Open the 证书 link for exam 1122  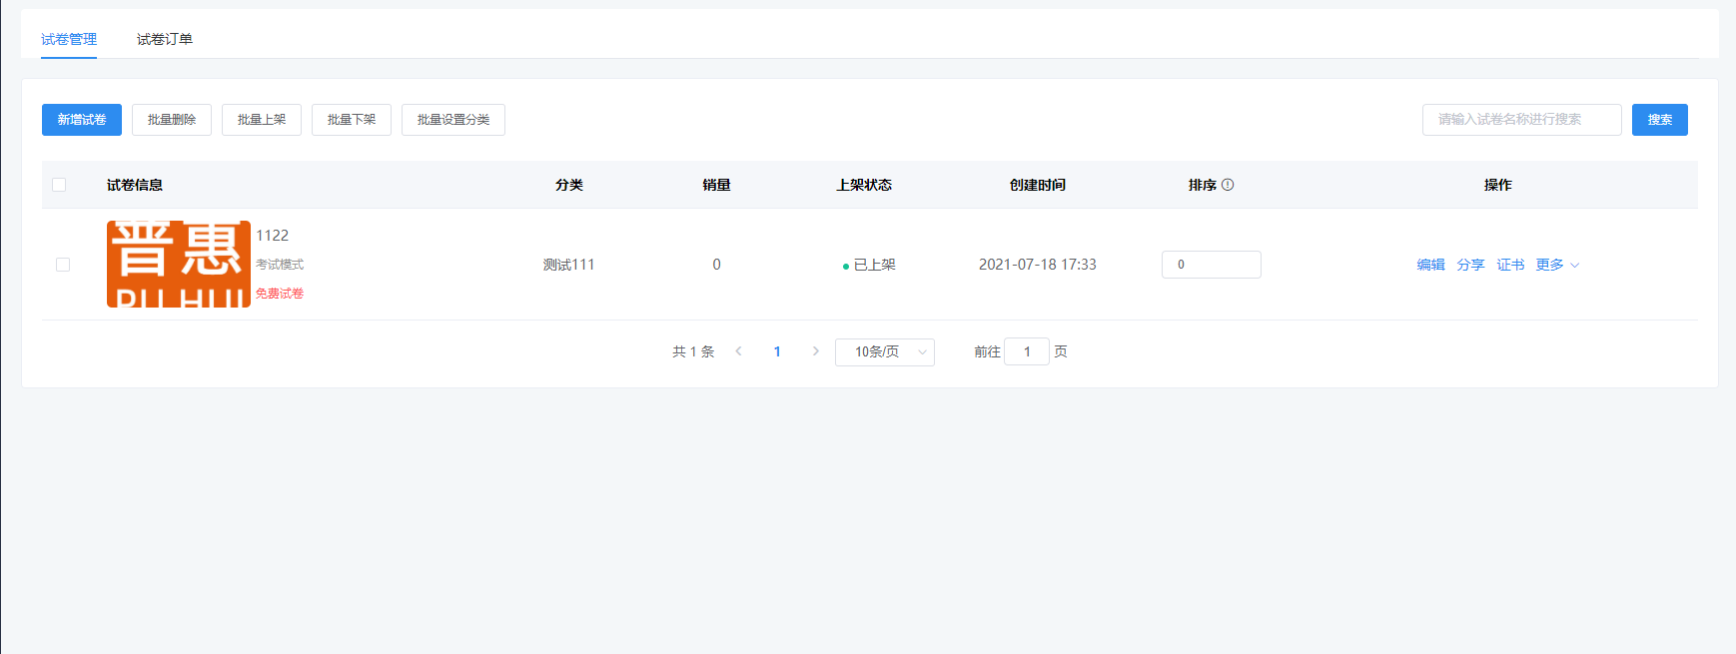(x=1510, y=265)
